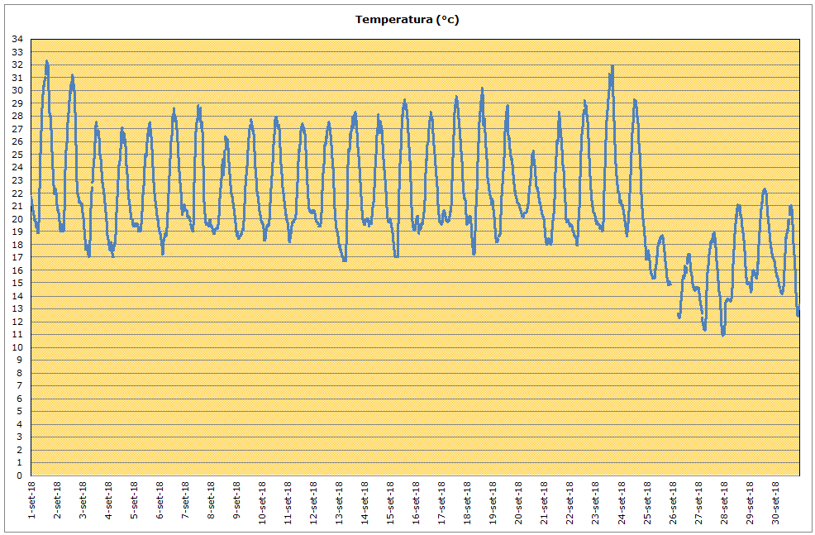Viewport: 815px width, 535px height.
Task: Click the highest temperature peak on 1-set-18
Action: point(46,61)
